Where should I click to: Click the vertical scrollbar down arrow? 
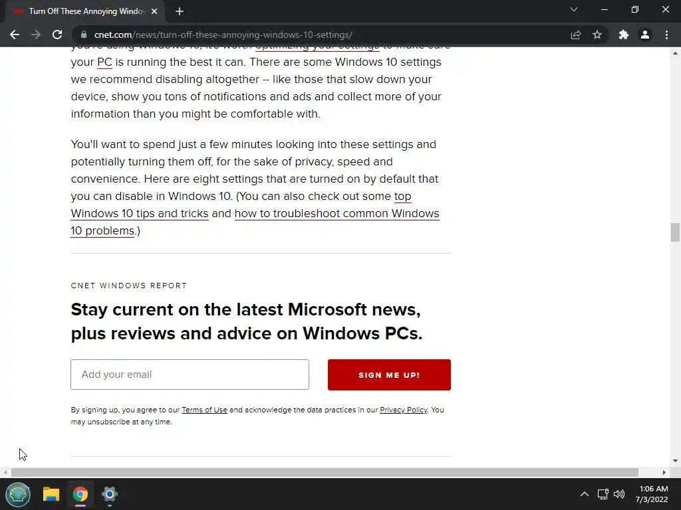pos(675,461)
